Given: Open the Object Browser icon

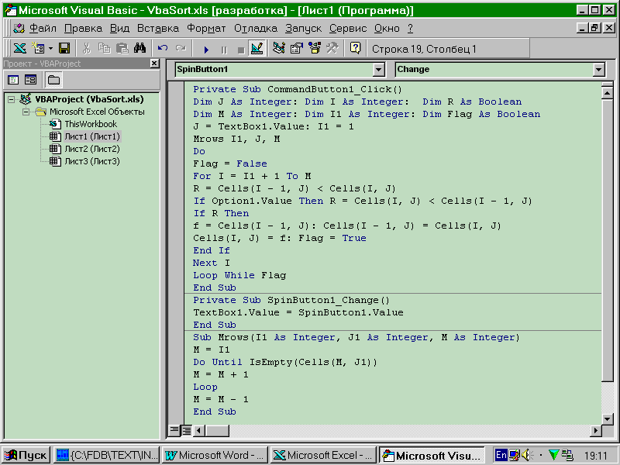Looking at the screenshot, I should click(x=315, y=49).
